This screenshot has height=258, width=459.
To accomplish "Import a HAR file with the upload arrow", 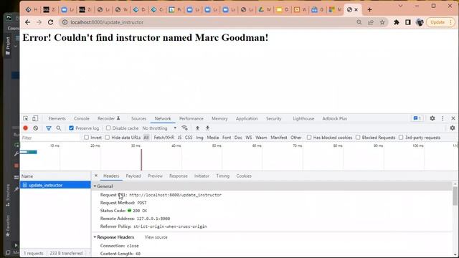I will (x=198, y=128).
